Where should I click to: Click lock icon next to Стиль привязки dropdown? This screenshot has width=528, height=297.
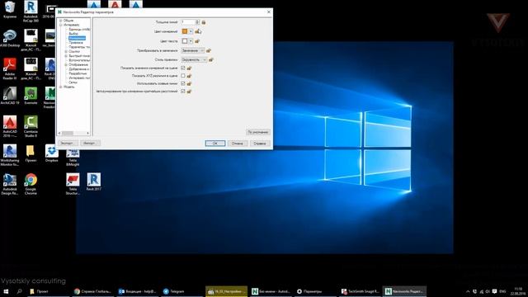coord(211,59)
